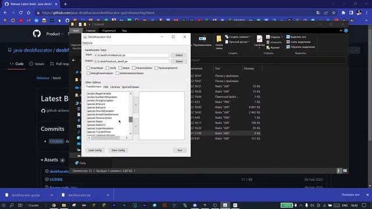This screenshot has height=209, width=372.
Task: Click the transformers list horizontal scrollbar thumb
Action: (x=106, y=138)
